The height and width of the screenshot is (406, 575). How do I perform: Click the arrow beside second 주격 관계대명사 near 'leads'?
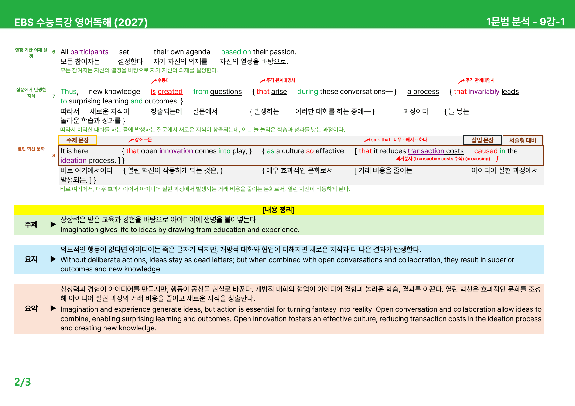pos(462,81)
